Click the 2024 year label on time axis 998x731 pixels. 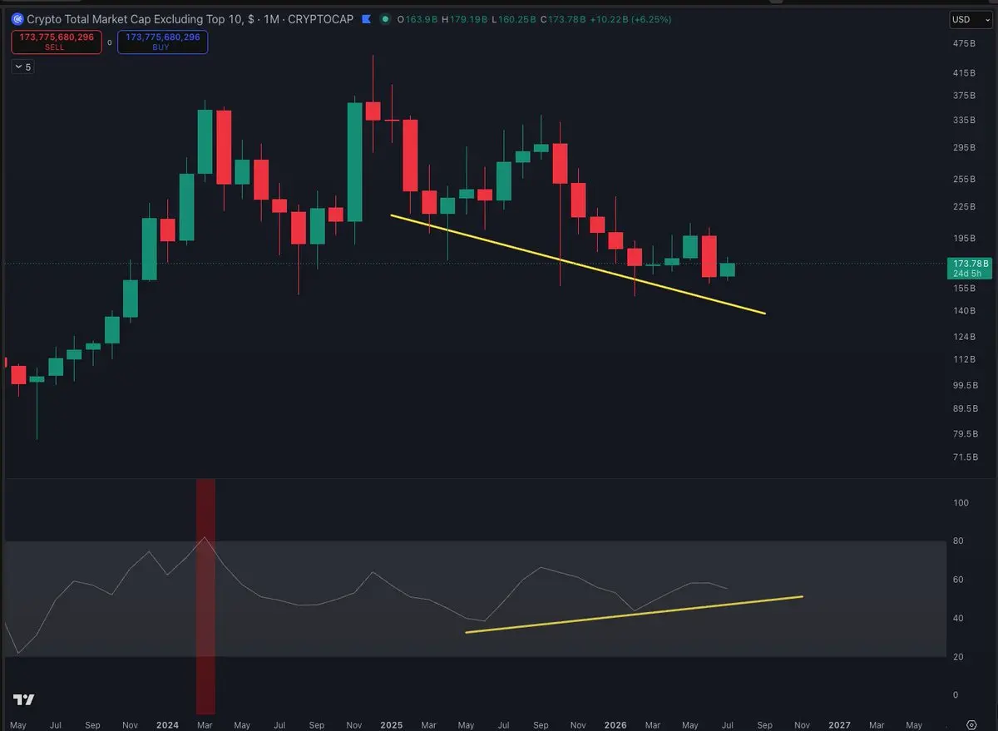(x=167, y=725)
